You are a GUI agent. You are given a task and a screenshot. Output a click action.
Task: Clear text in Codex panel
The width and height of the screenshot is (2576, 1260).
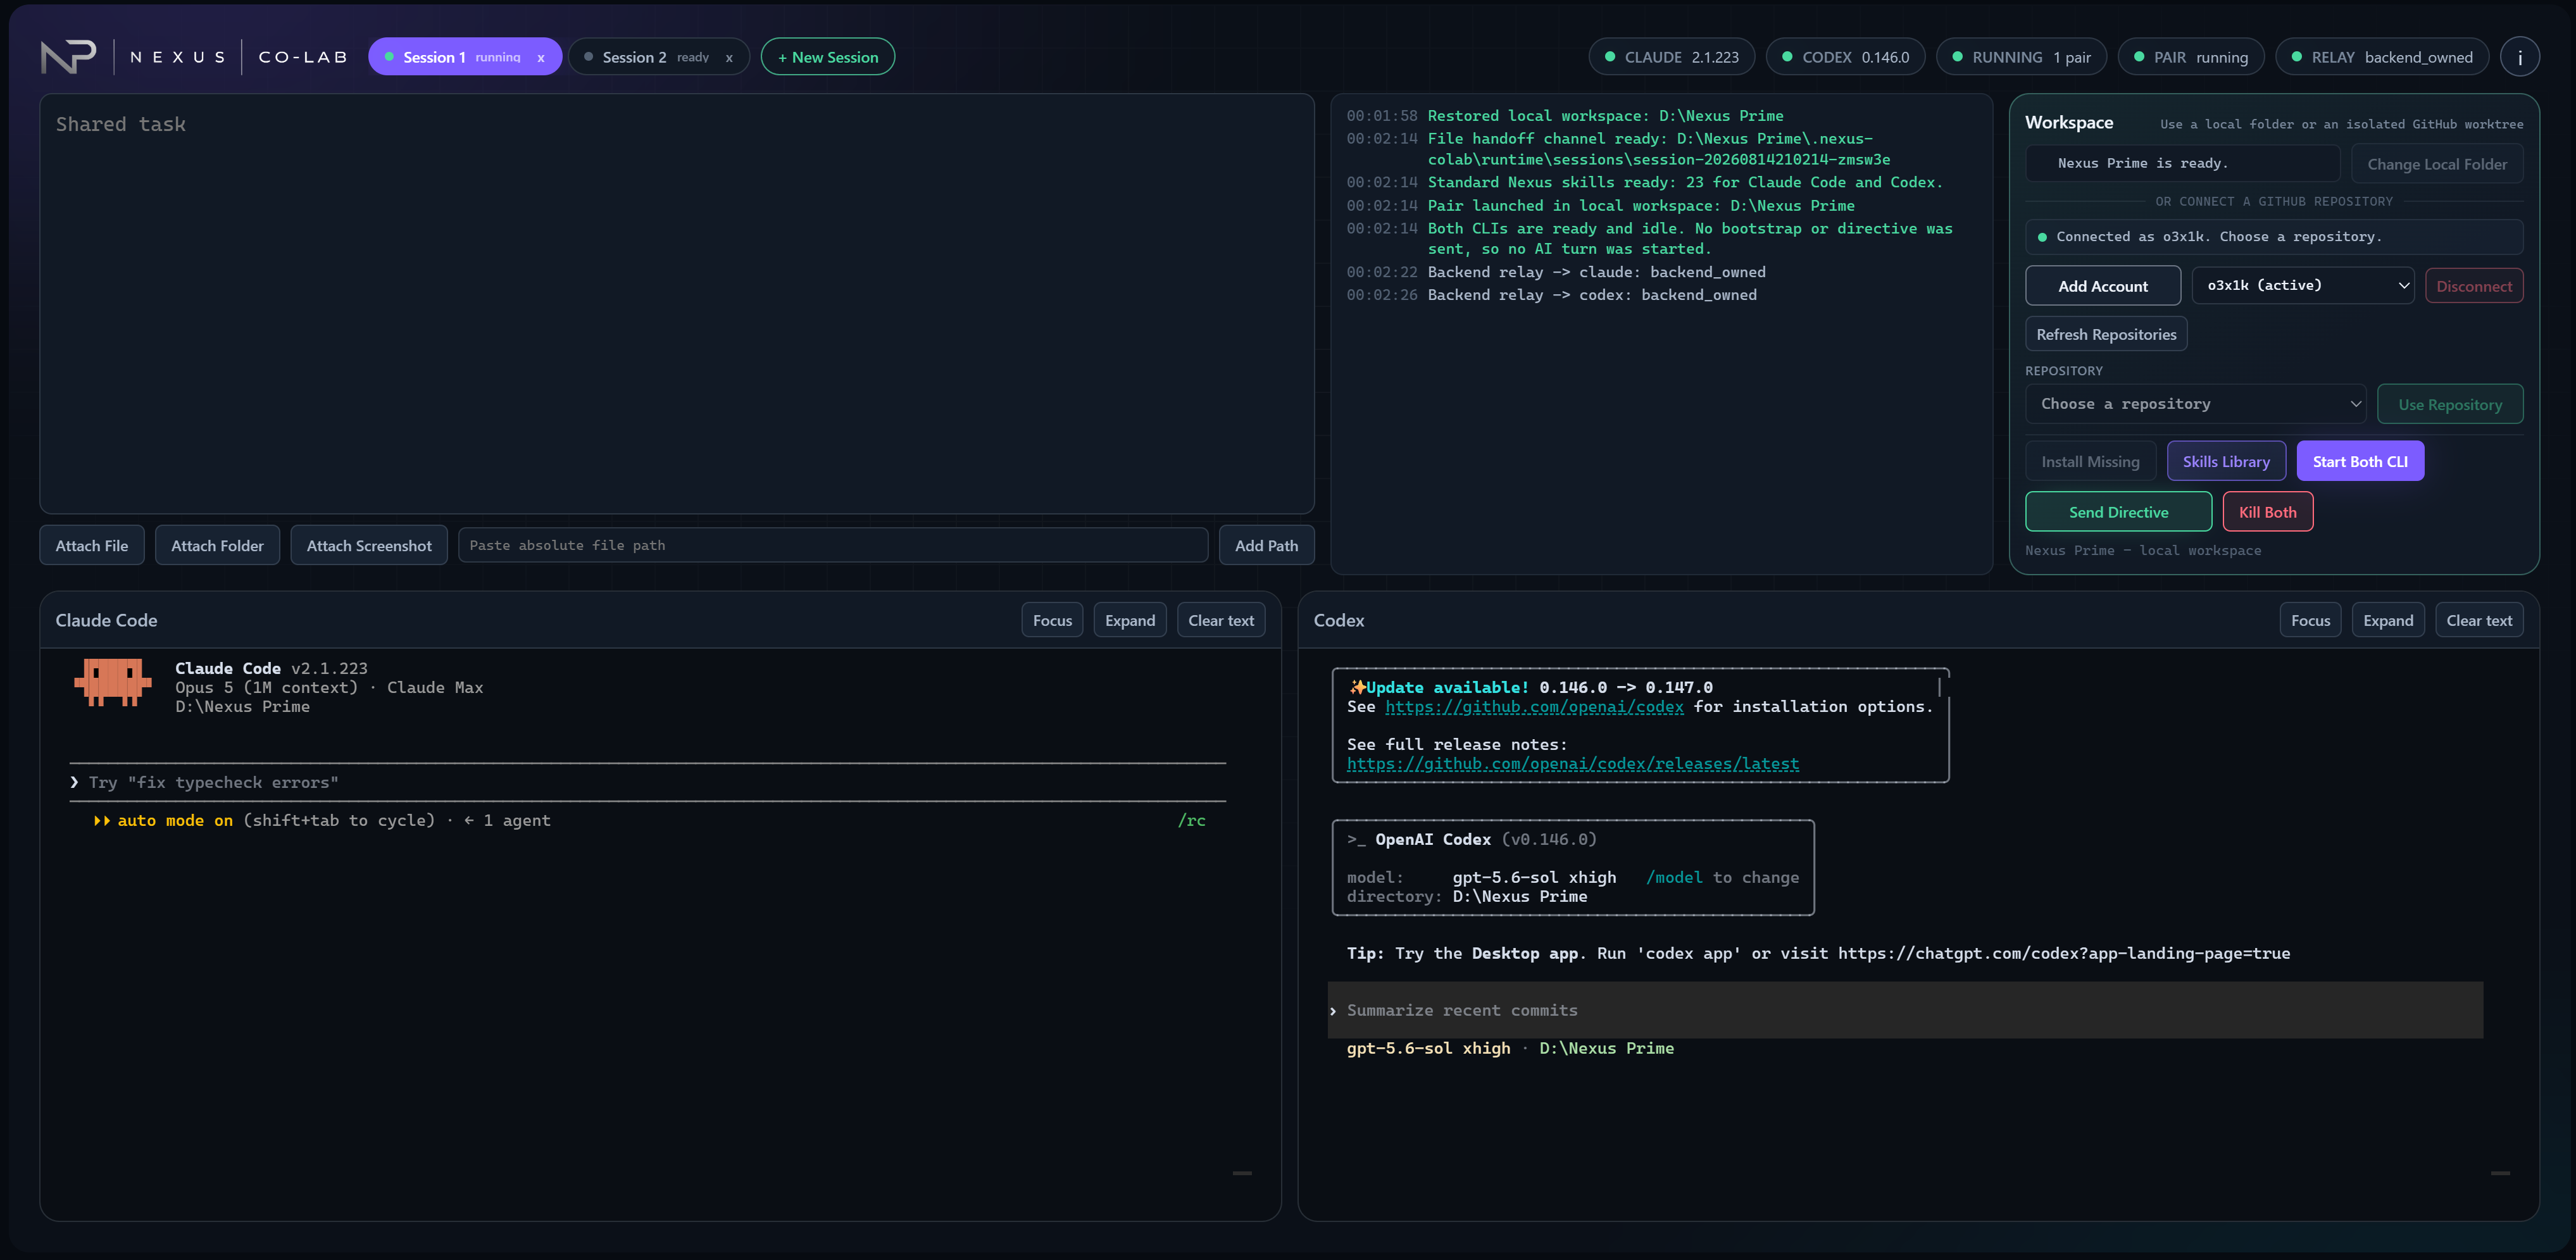(2479, 620)
